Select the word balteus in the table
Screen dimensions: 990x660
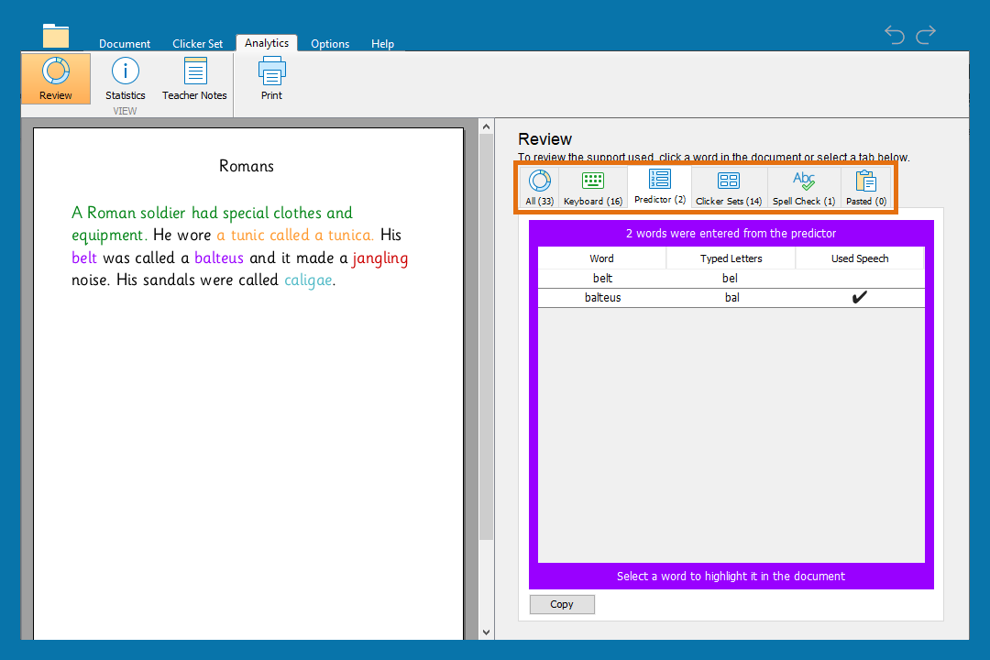point(602,297)
